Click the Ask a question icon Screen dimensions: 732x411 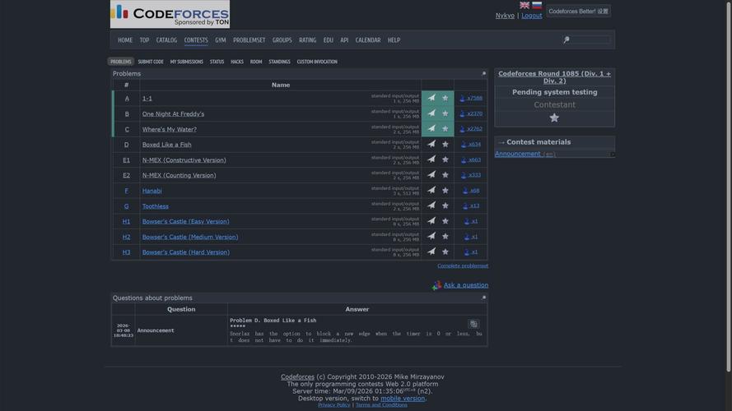436,285
